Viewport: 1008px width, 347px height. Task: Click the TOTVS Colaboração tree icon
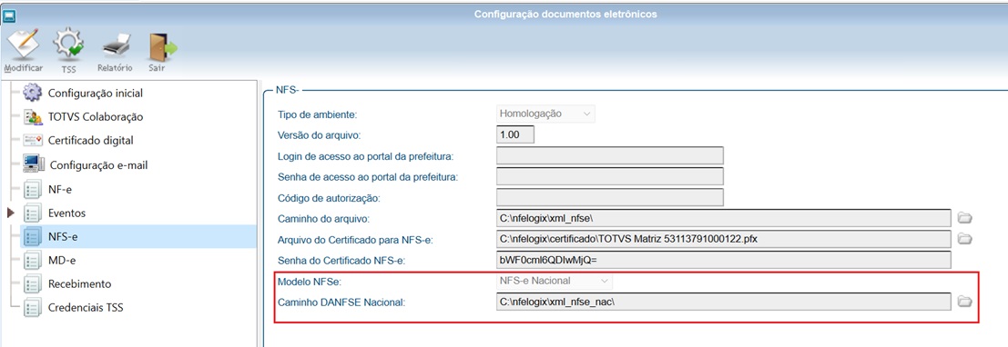click(x=32, y=117)
